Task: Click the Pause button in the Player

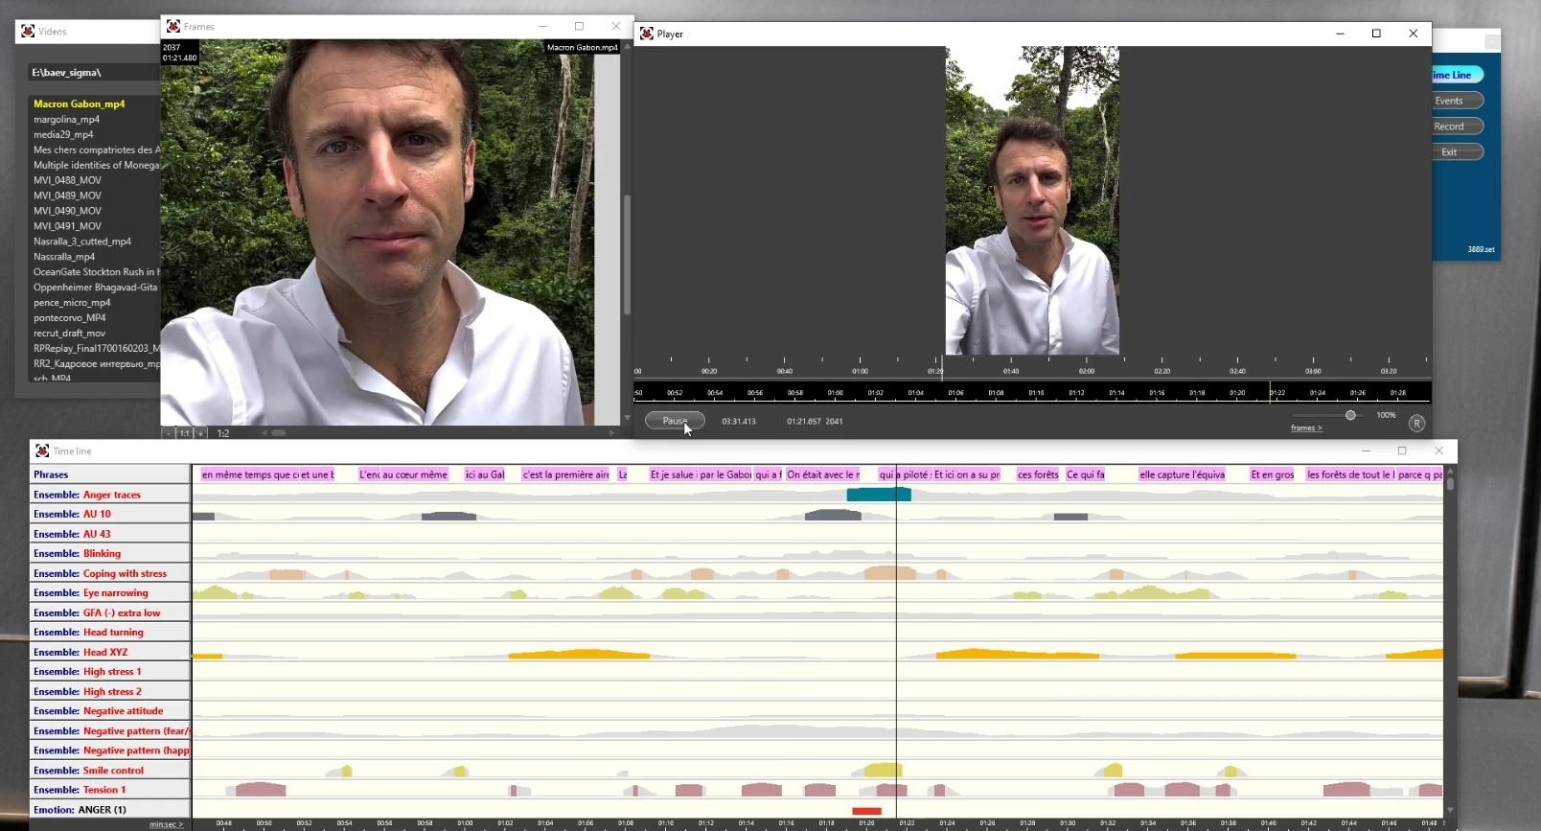Action: [674, 421]
